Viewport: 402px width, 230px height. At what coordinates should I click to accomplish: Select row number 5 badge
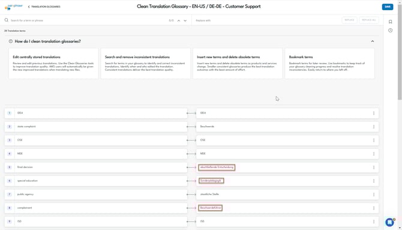(10, 168)
